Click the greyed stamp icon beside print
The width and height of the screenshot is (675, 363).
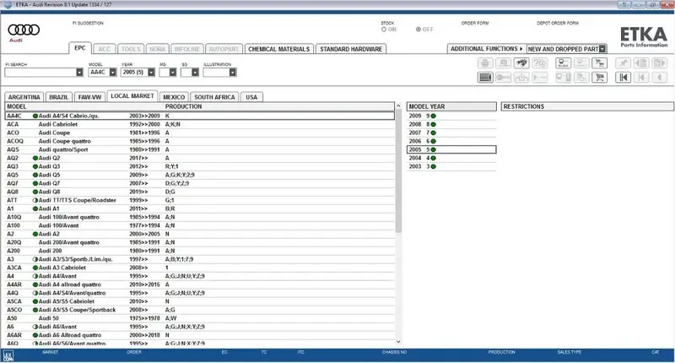[503, 63]
